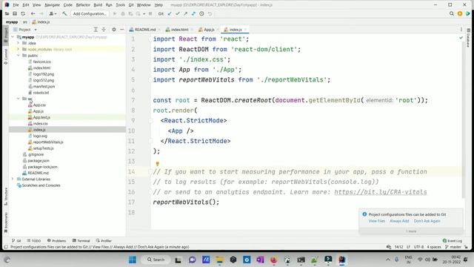
Task: Click the 4 spaces indent status item
Action: [x=434, y=247]
